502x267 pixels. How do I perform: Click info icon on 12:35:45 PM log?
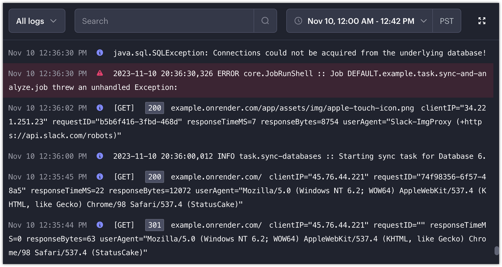click(x=100, y=177)
